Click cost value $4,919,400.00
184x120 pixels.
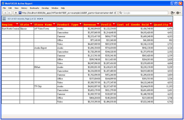[x=147, y=71]
